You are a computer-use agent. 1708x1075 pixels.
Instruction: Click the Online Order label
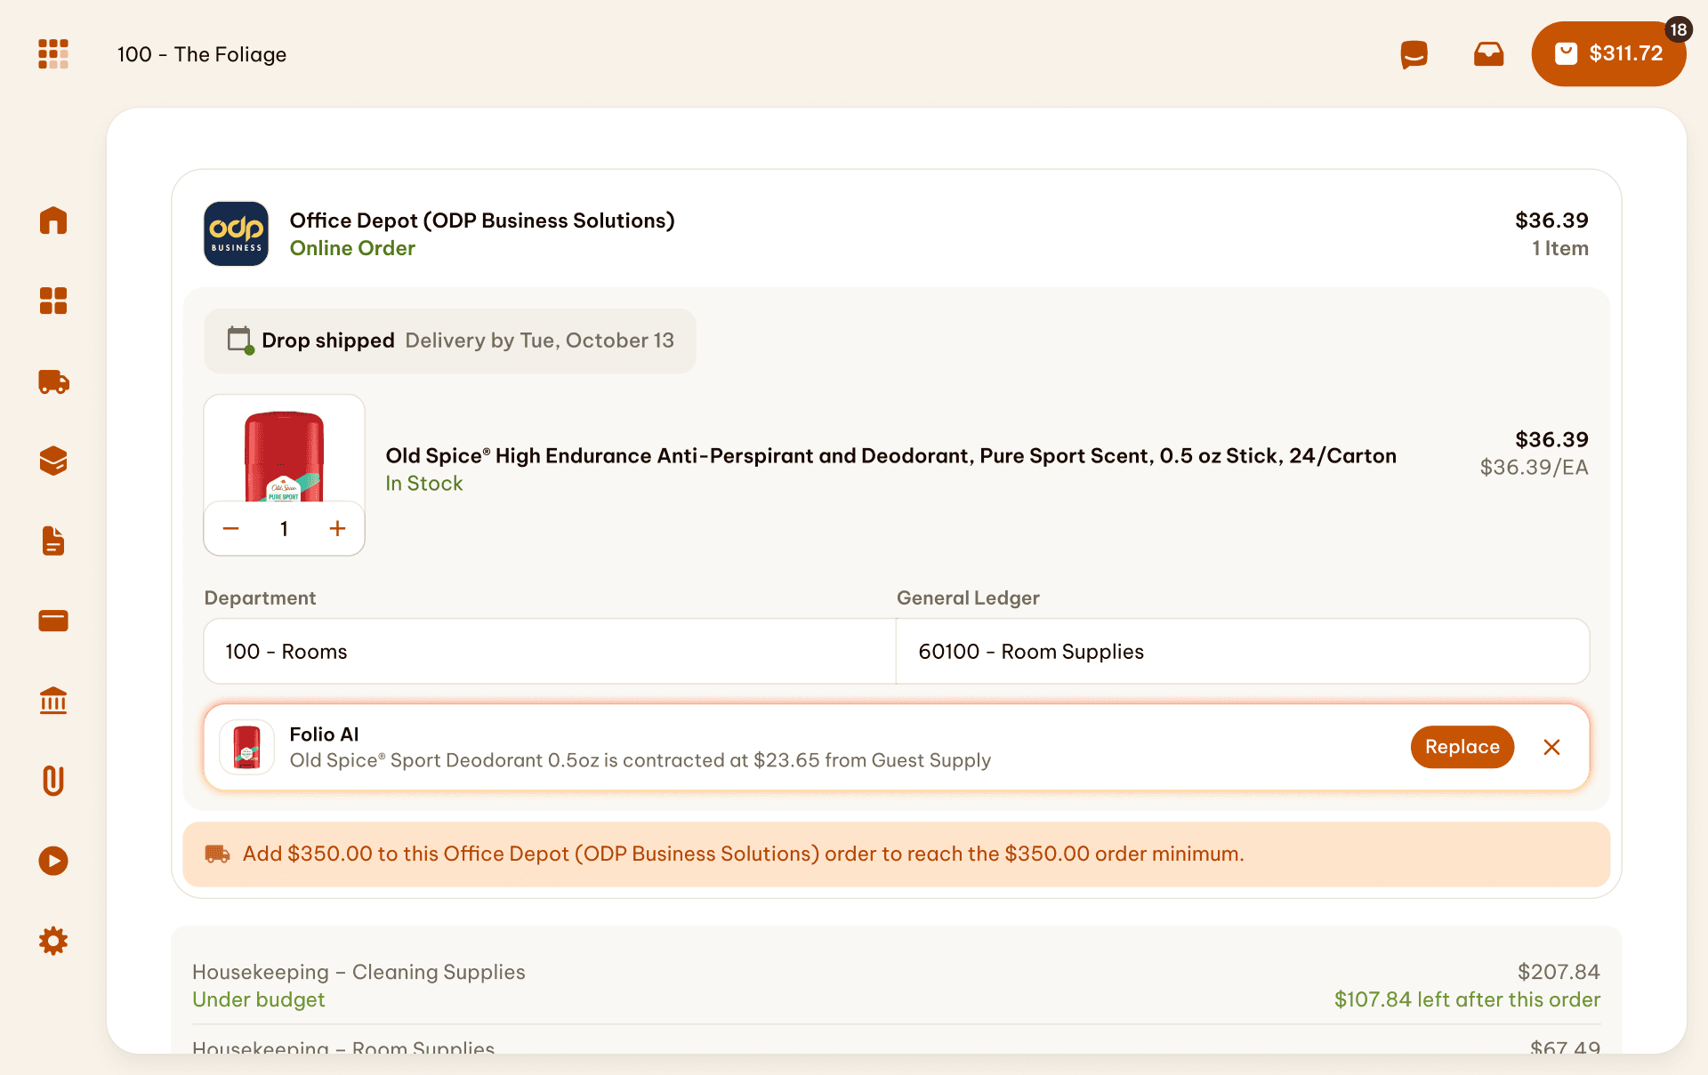pyautogui.click(x=352, y=248)
